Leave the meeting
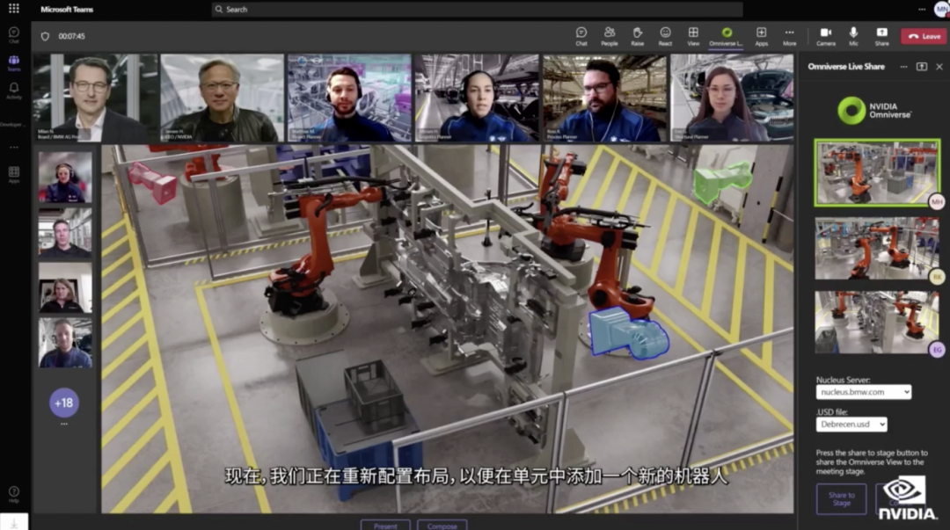Screen dimensions: 950x530 (x=923, y=36)
